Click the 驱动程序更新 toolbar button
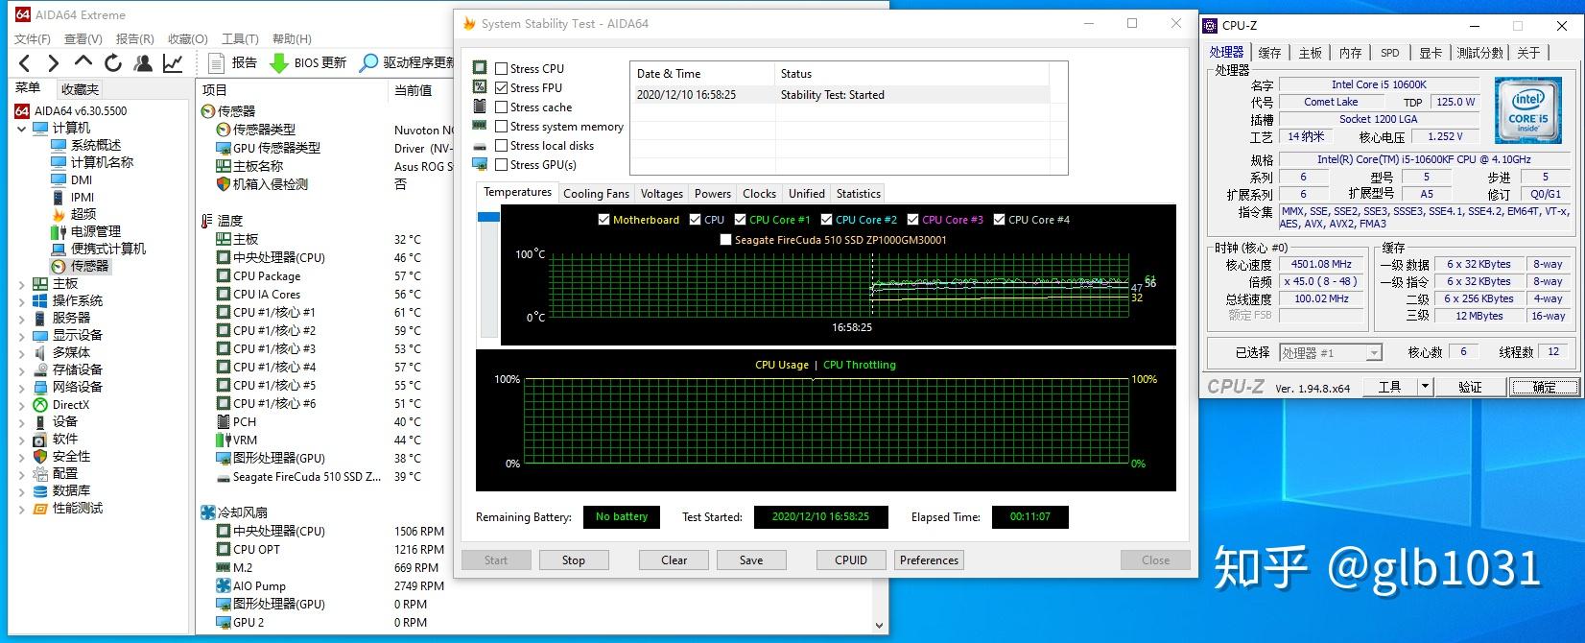 (406, 62)
